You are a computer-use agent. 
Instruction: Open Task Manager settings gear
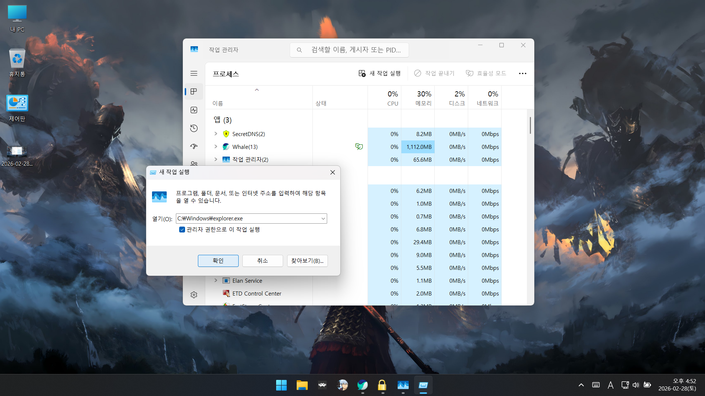pyautogui.click(x=194, y=295)
